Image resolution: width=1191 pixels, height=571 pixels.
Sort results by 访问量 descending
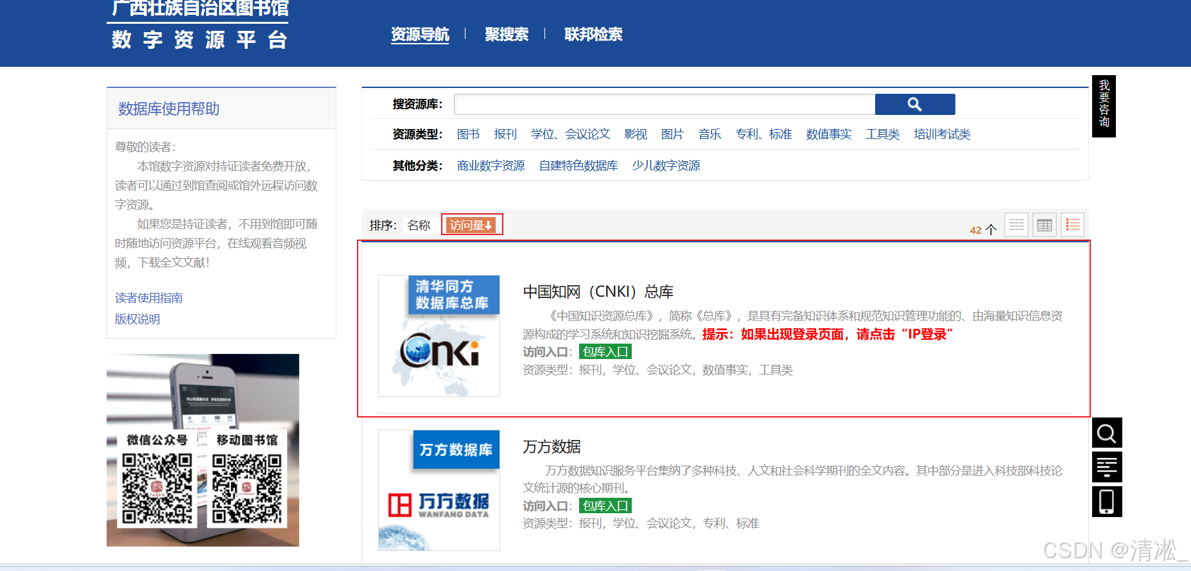click(471, 225)
